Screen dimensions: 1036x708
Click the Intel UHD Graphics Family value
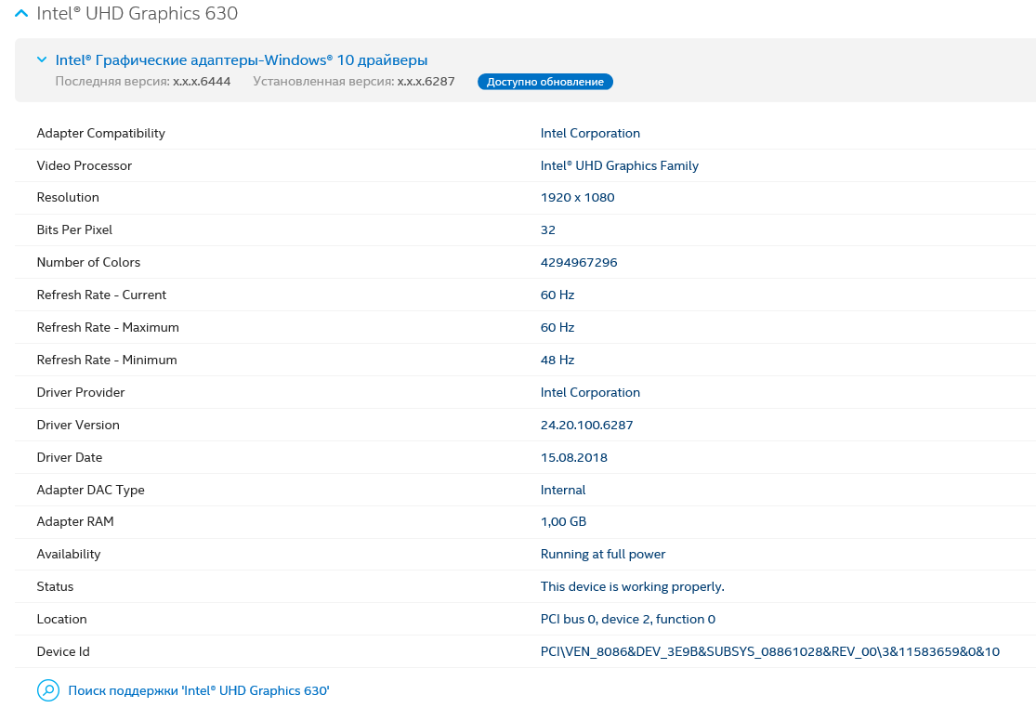point(619,165)
